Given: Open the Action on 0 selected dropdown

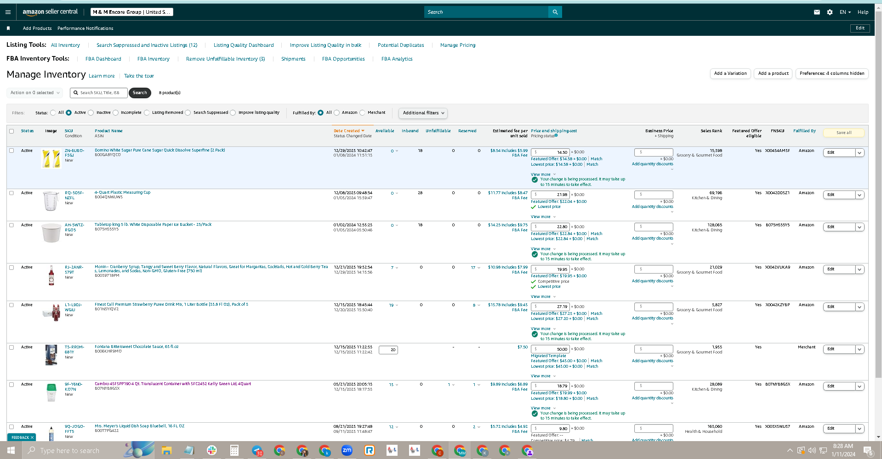Looking at the screenshot, I should tap(34, 93).
